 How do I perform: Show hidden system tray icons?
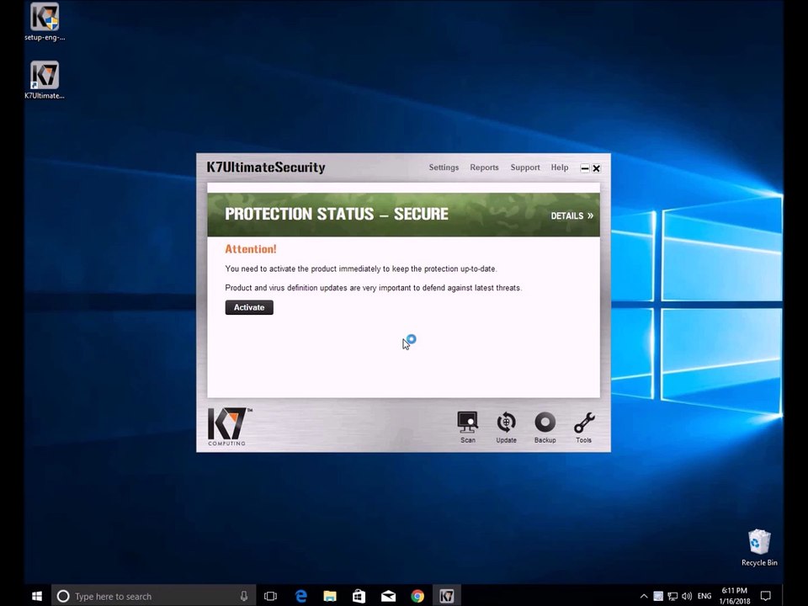pyautogui.click(x=644, y=596)
